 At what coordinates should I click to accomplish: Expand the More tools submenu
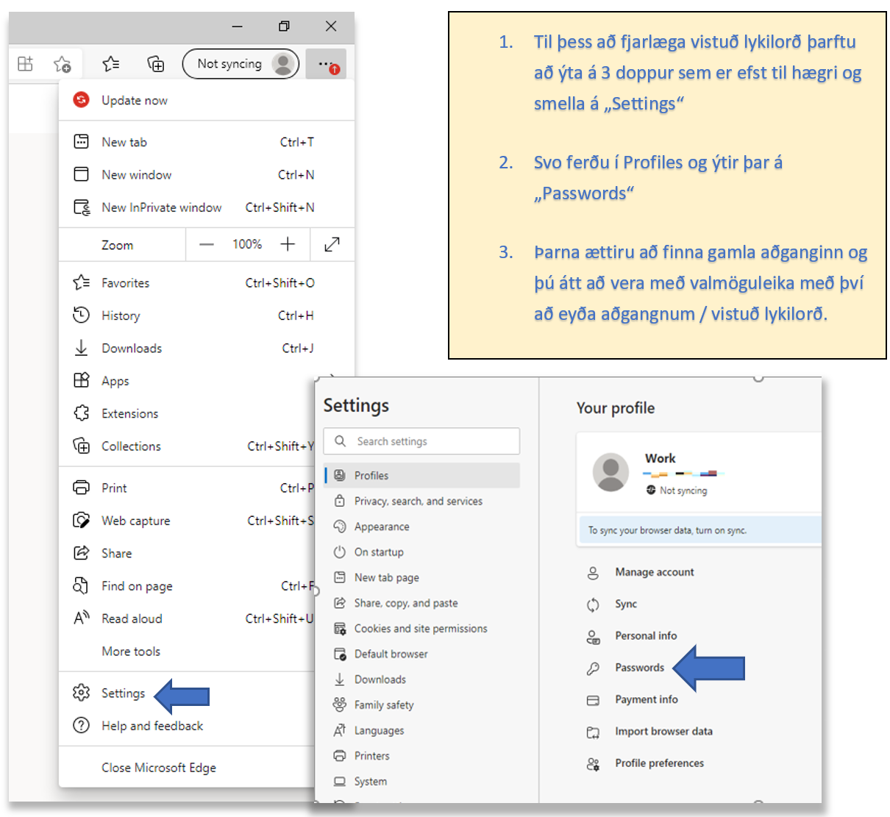(131, 652)
